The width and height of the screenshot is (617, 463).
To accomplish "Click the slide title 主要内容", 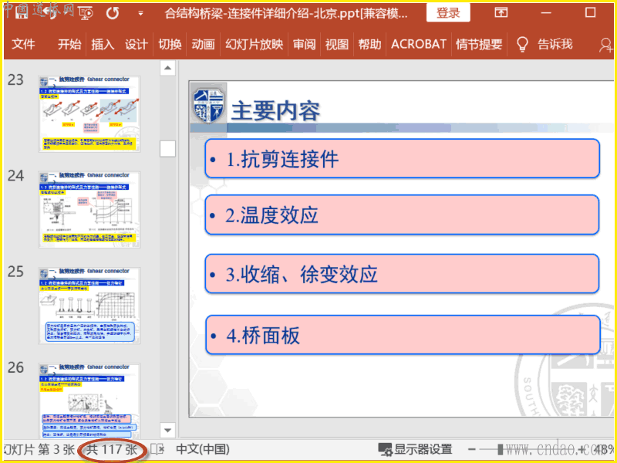I will point(275,110).
